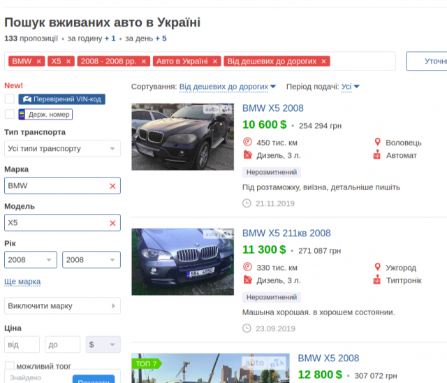Remove the BMW filter tag
This screenshot has height=383, width=447.
tap(39, 62)
